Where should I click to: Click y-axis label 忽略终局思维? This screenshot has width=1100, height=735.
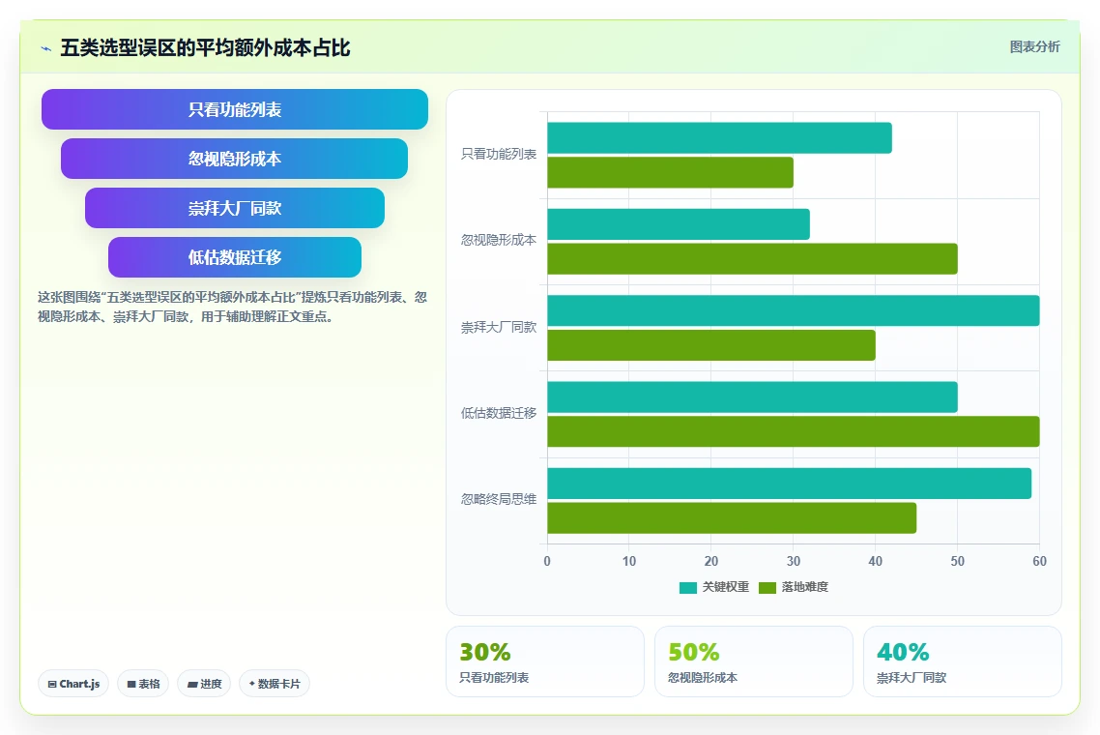[x=498, y=499]
